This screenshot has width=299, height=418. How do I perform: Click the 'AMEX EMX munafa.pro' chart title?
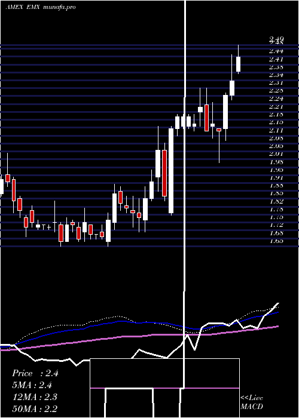pyautogui.click(x=41, y=7)
